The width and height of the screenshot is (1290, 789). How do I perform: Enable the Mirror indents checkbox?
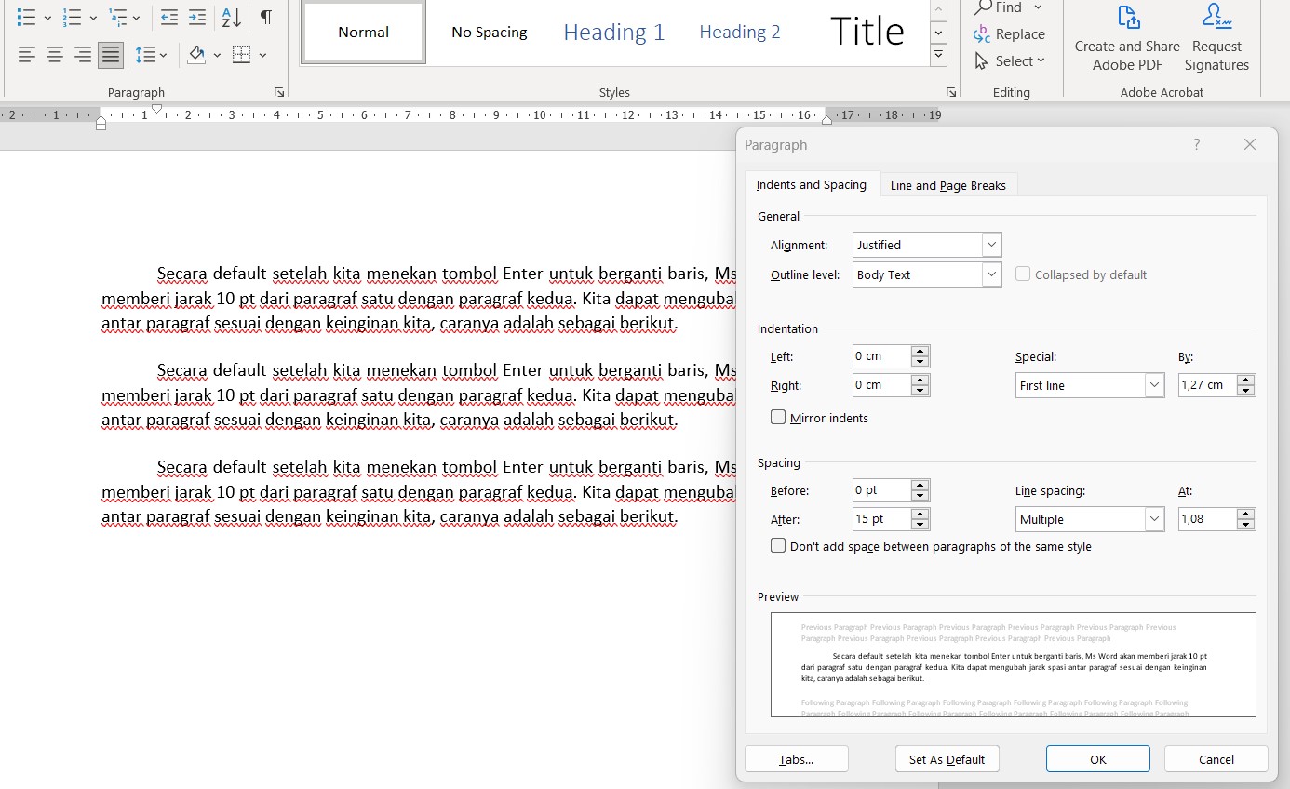coord(778,417)
